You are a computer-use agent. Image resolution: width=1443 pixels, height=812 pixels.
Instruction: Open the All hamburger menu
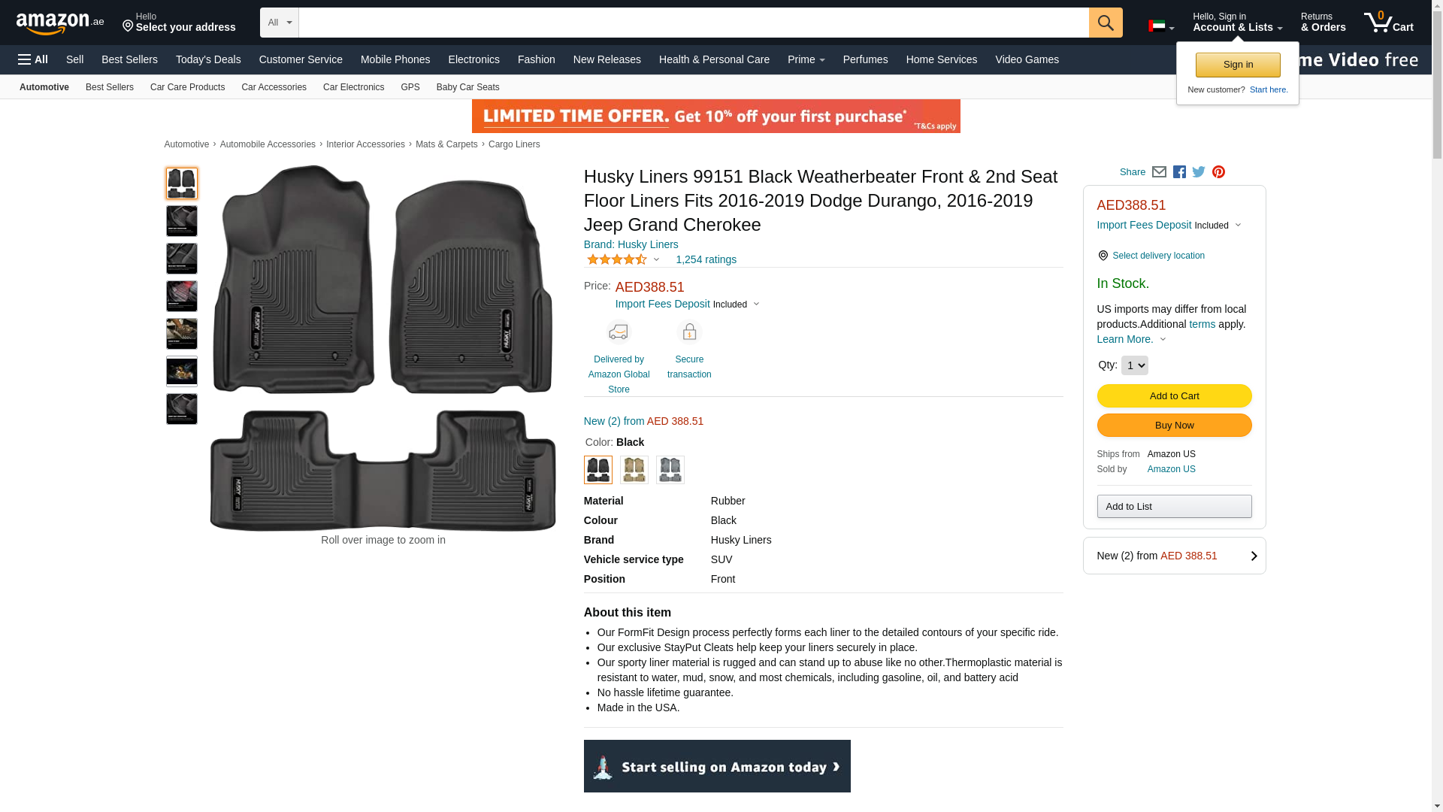(33, 59)
